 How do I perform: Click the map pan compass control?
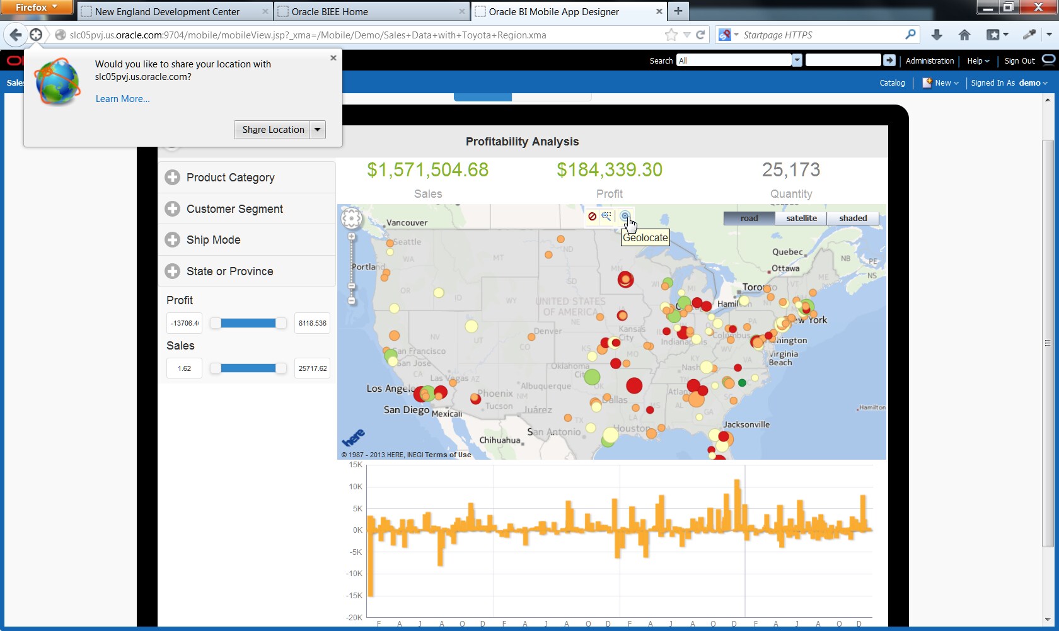[x=352, y=219]
